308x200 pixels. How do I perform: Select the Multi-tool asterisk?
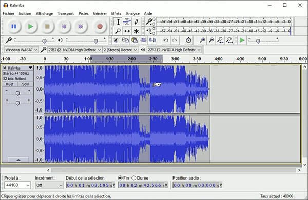136,31
